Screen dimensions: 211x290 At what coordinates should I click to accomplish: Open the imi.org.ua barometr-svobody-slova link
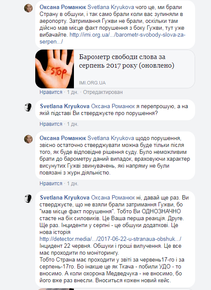pyautogui.click(x=113, y=38)
